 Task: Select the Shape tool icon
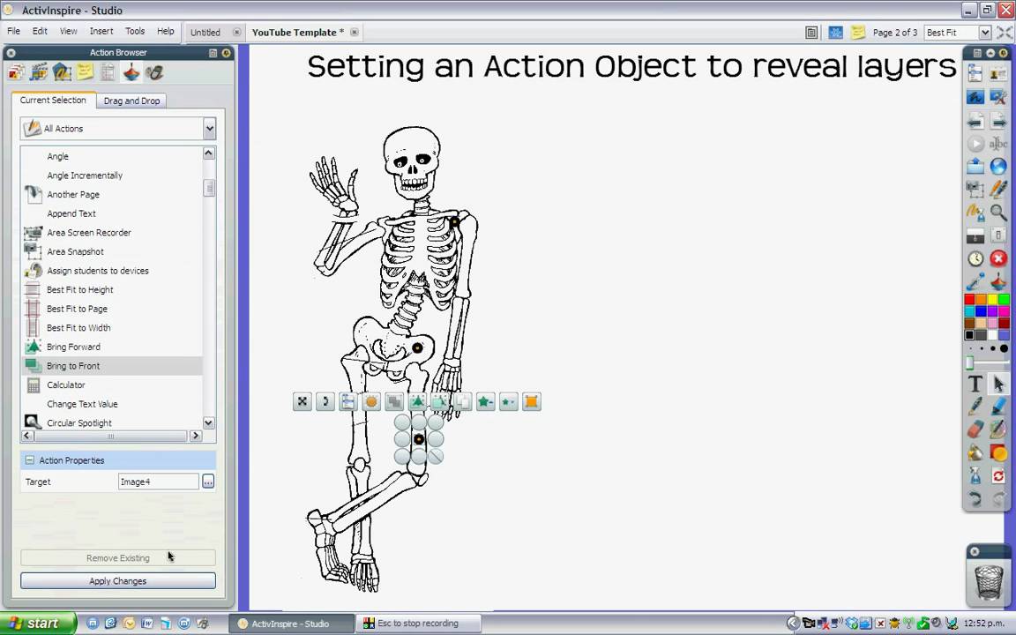point(998,453)
